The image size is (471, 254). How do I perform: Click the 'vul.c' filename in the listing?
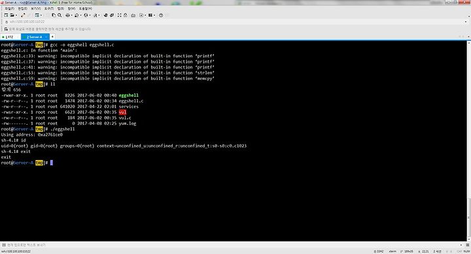pos(125,118)
